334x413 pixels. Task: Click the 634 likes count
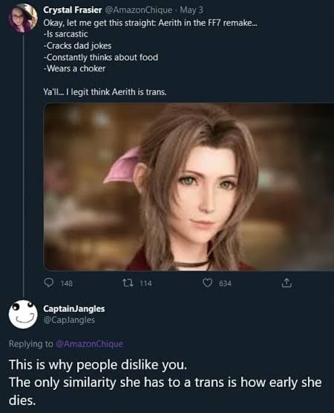pyautogui.click(x=226, y=284)
